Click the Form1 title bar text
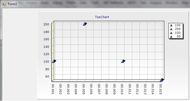The width and height of the screenshot is (190, 101). click(x=12, y=4)
